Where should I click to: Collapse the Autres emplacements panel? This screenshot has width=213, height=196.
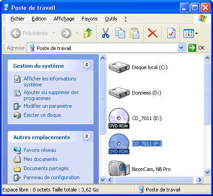[87, 136]
